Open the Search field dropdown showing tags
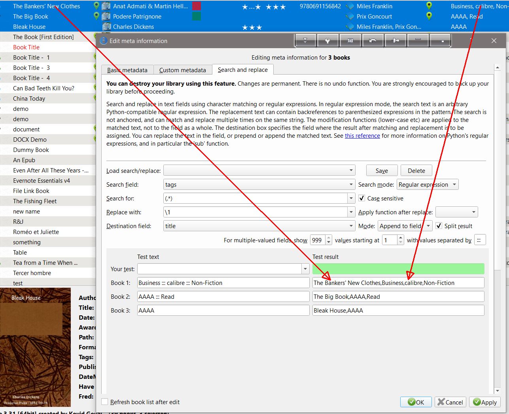Screen dimensions: 509x414 259,184
